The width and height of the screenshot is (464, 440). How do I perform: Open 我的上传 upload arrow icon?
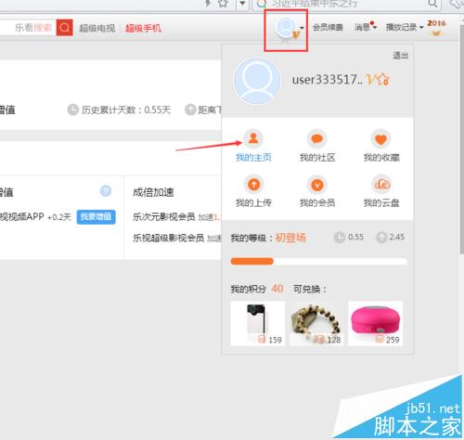coord(254,184)
